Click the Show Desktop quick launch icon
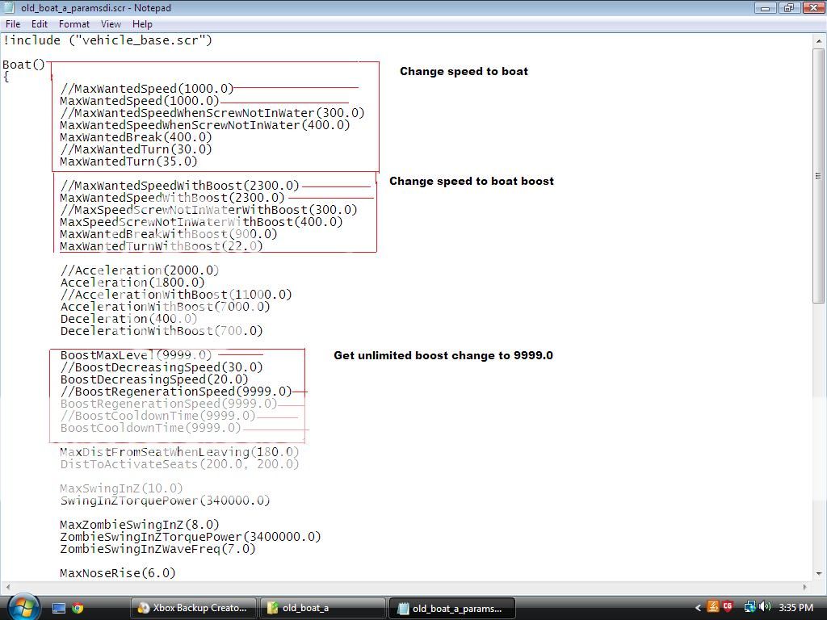The width and height of the screenshot is (827, 620). tap(59, 608)
